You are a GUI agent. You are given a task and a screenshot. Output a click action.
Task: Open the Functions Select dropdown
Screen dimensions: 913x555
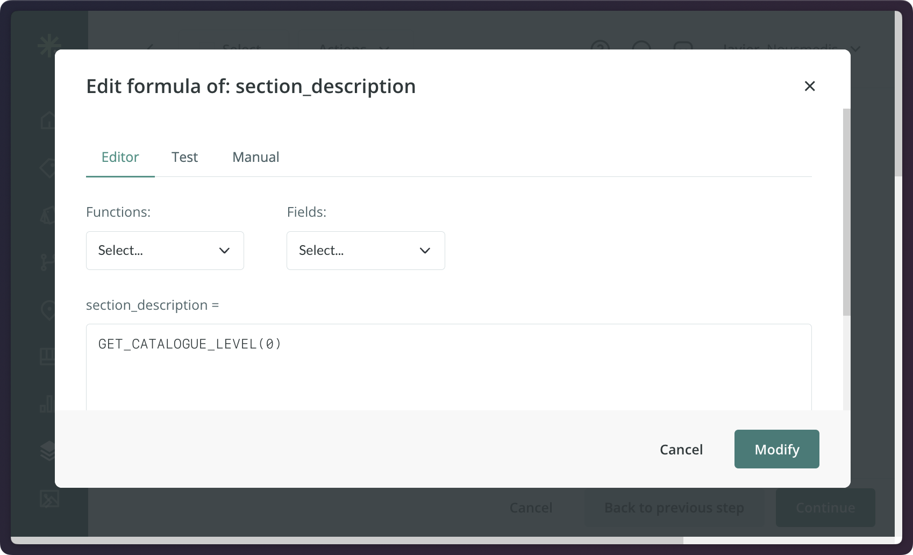click(165, 251)
